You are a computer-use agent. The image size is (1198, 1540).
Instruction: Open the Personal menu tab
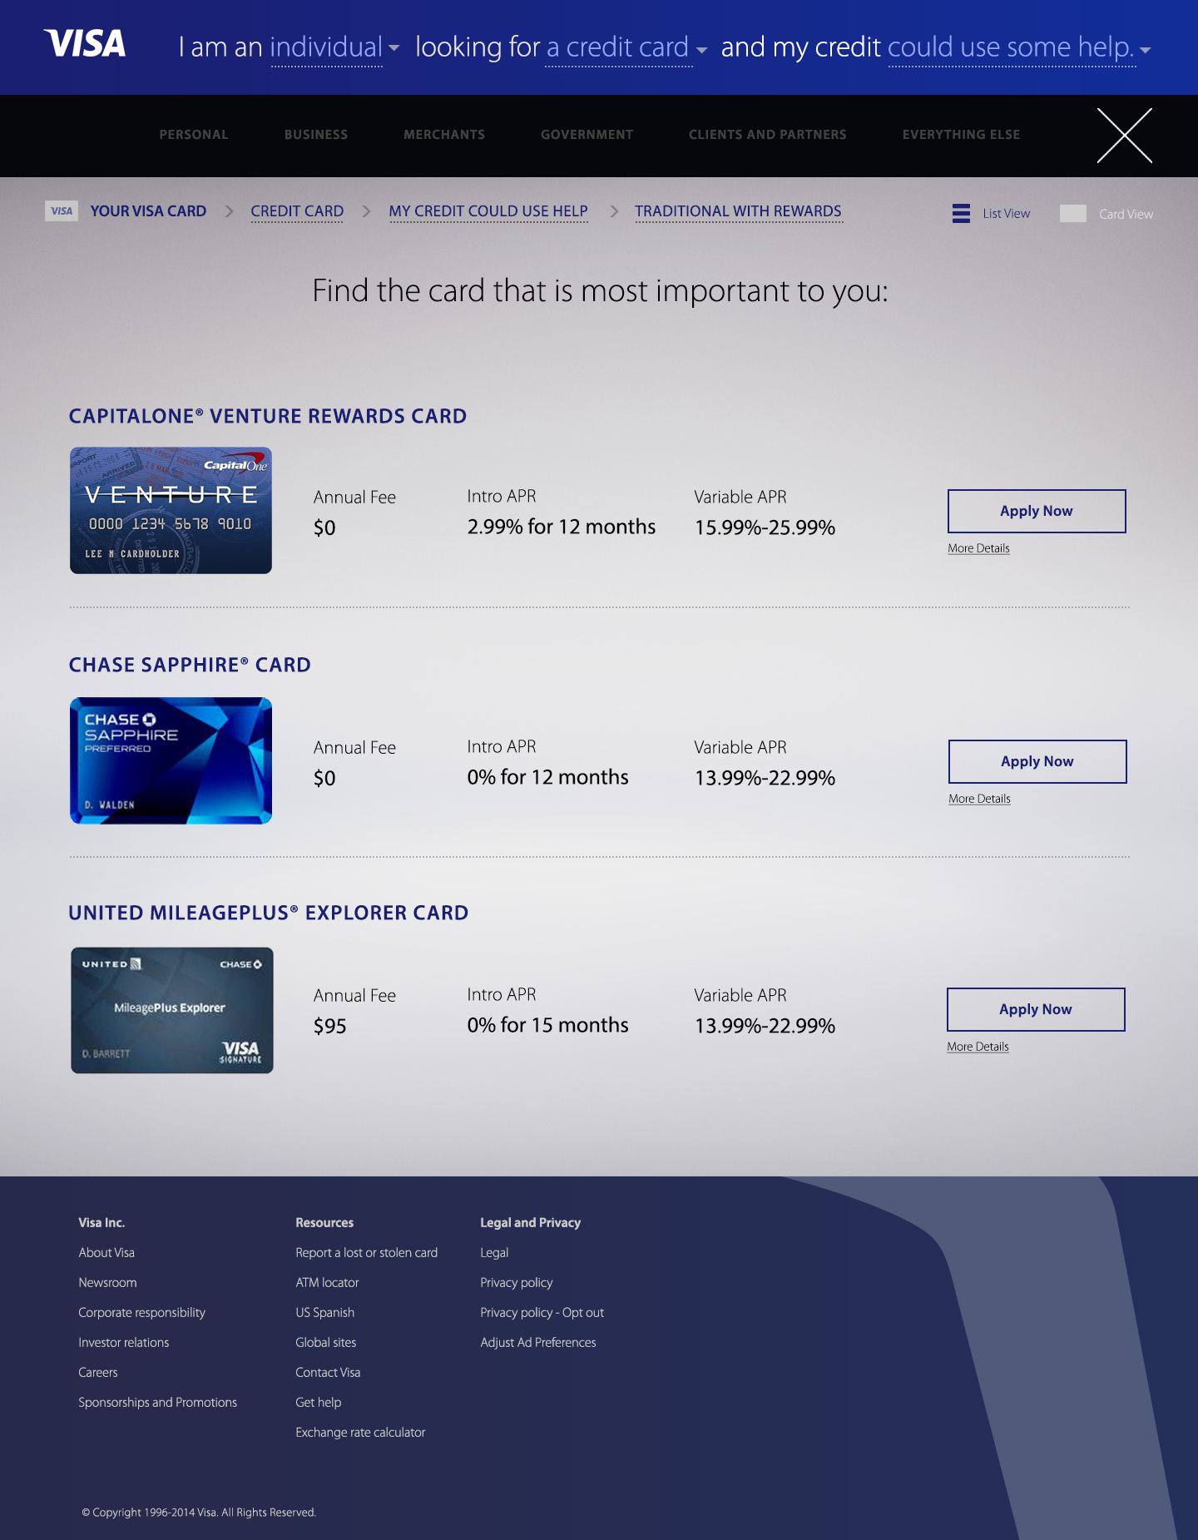point(194,135)
